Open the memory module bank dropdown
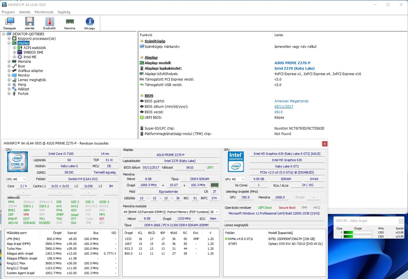This screenshot has width=408, height=279. (x=171, y=212)
